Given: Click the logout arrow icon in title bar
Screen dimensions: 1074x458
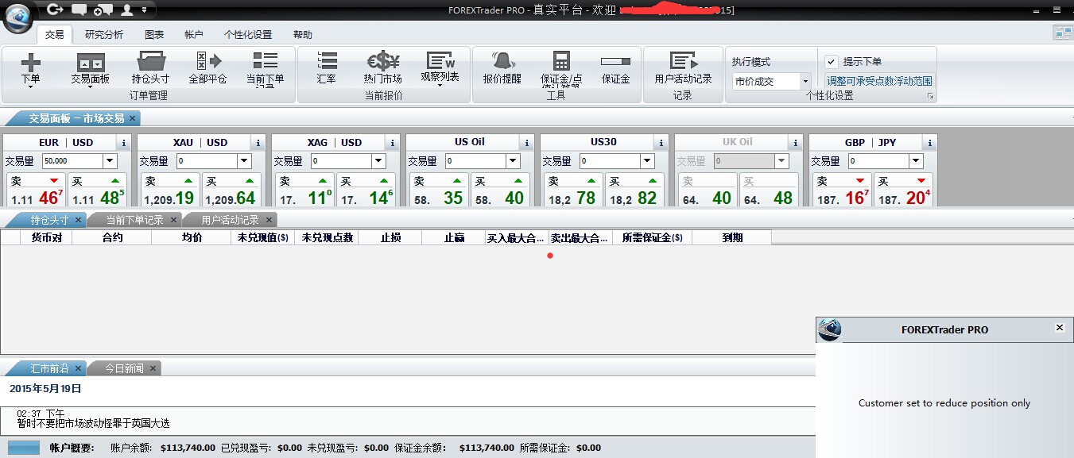Looking at the screenshot, I should point(55,10).
